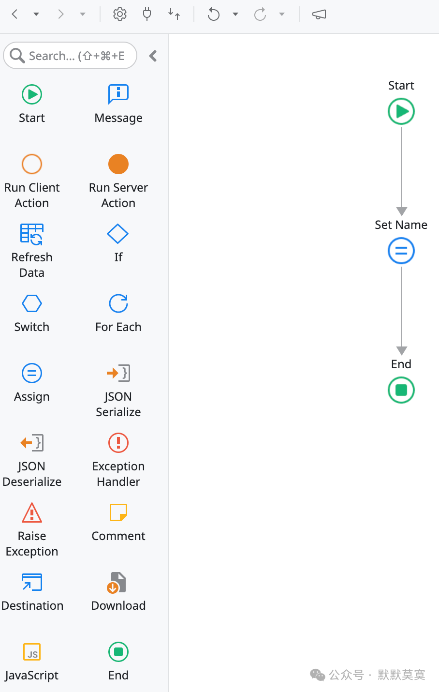Choose the Exception Handler tool
Viewport: 439px width, 692px height.
coord(118,443)
